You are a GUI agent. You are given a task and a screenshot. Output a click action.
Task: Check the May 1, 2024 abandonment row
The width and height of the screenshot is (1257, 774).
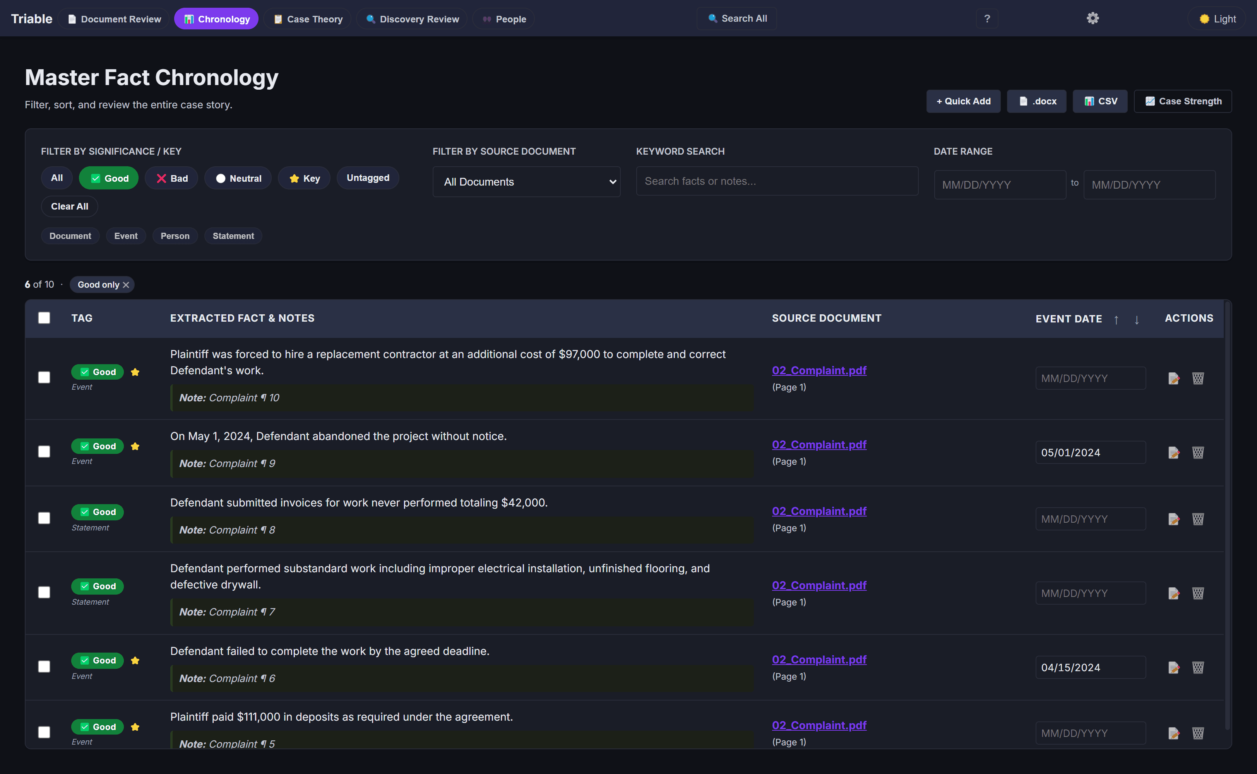tap(44, 452)
